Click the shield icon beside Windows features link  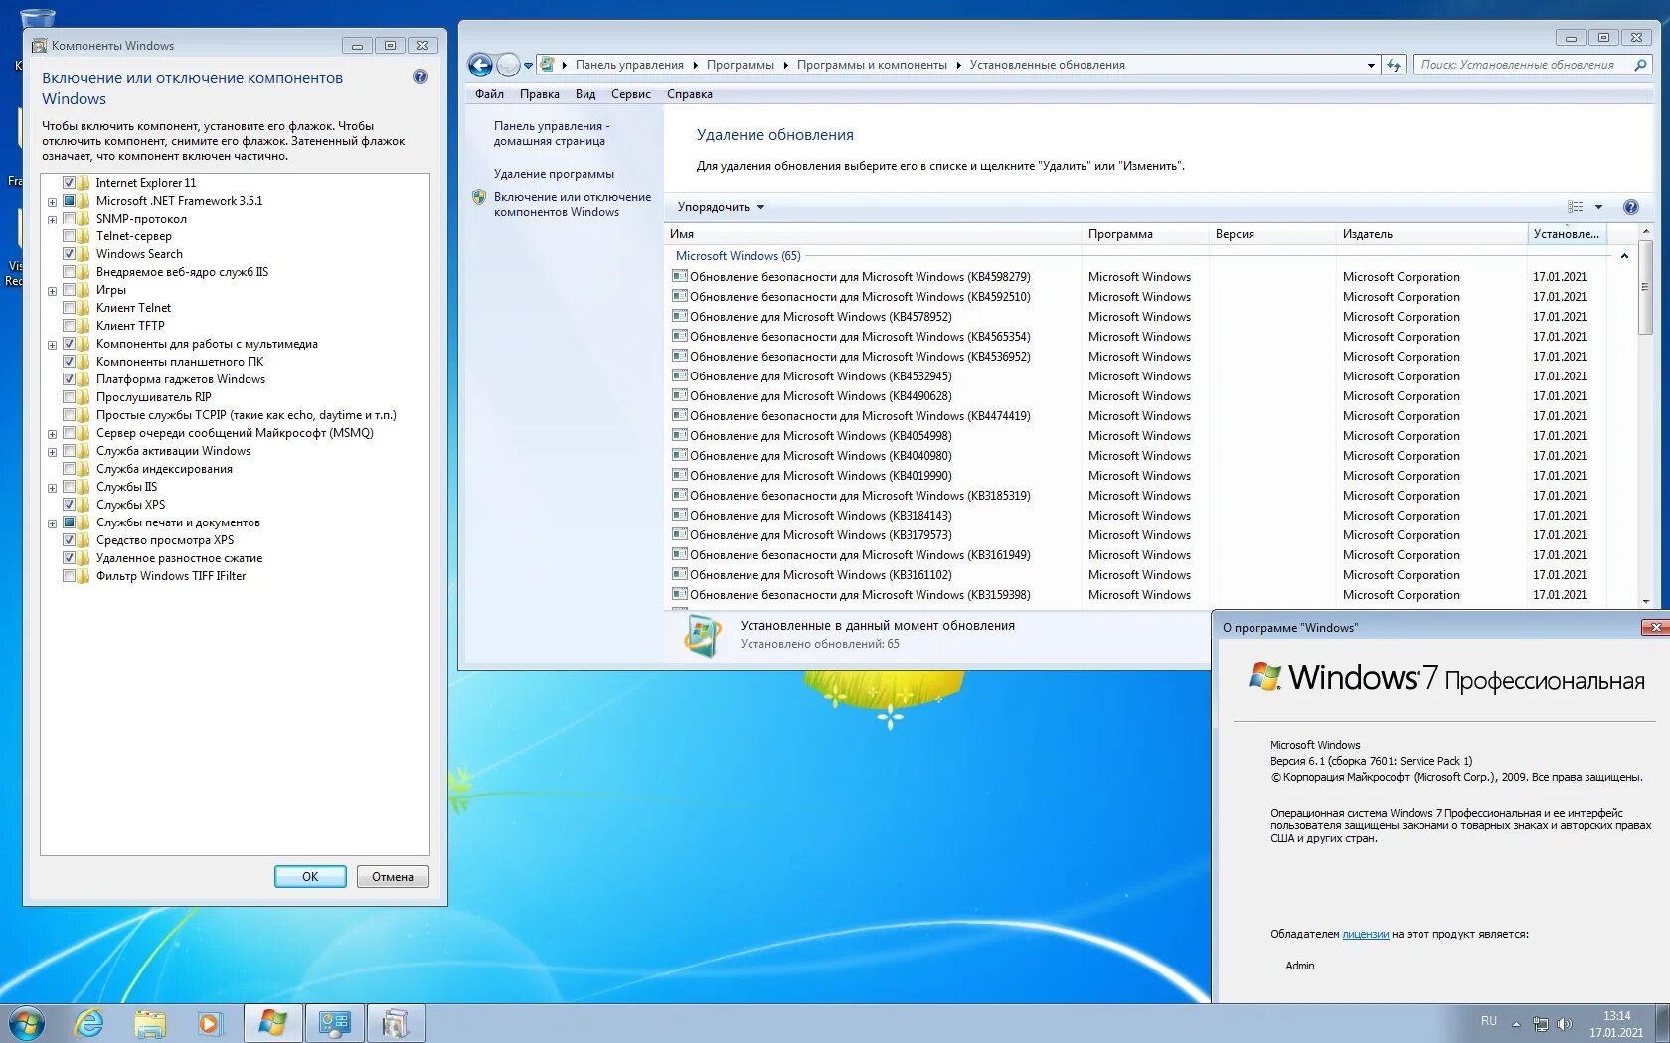coord(479,197)
